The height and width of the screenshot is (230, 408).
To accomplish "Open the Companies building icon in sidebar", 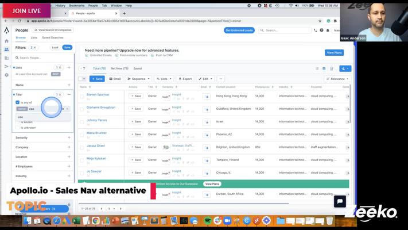I will point(6,58).
